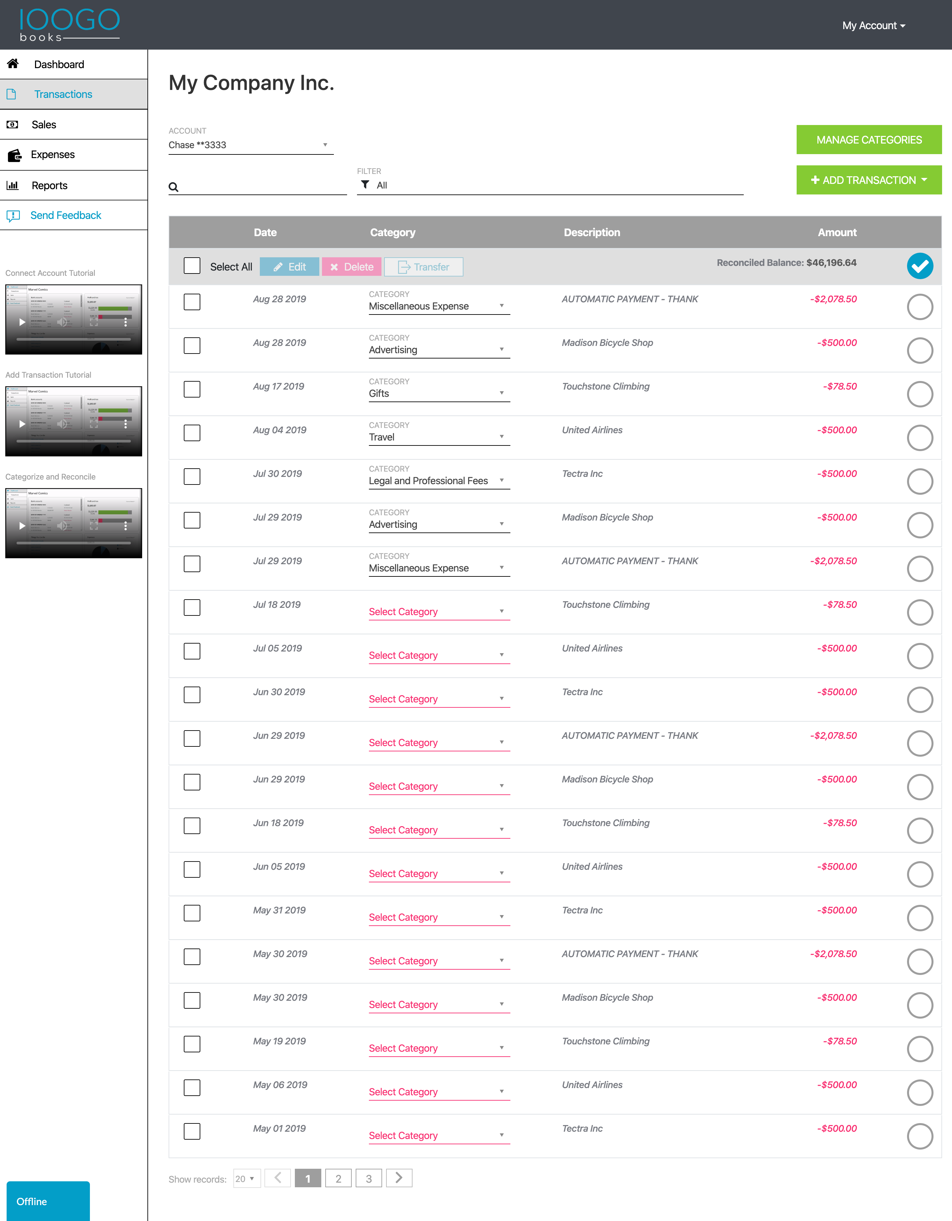Seek the Add Transaction Tutorial progress bar
Screen dimensions: 952x1221
tap(74, 441)
